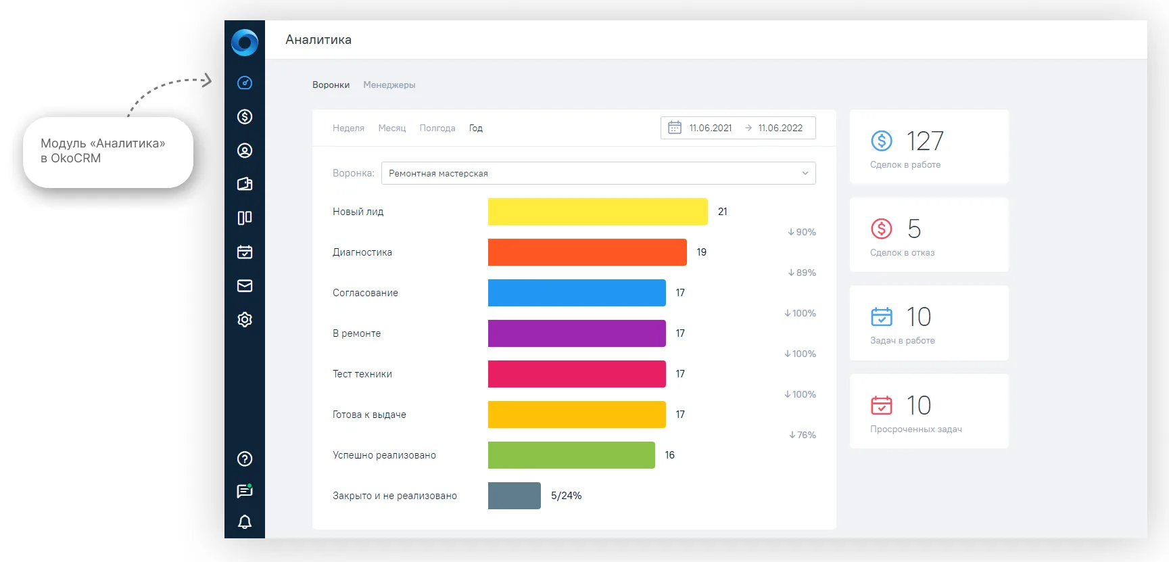Open the calendar tasks icon in sidebar
The height and width of the screenshot is (562, 1169).
(245, 252)
